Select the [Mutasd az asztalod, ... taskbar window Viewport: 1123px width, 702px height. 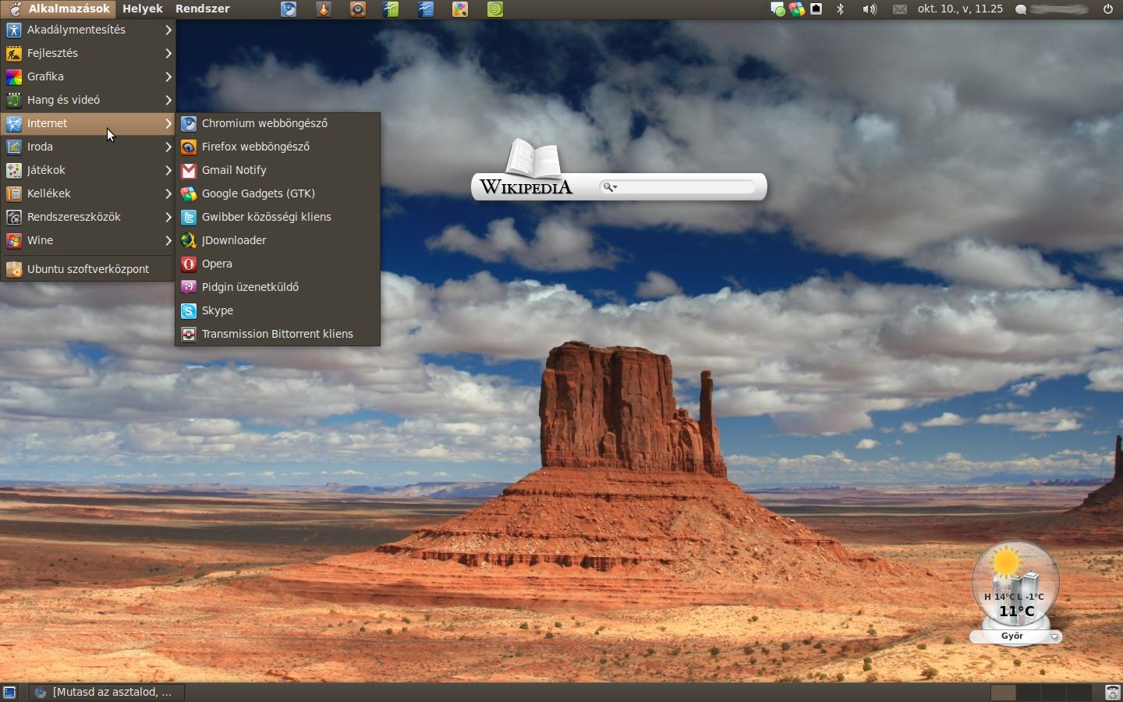(x=107, y=692)
